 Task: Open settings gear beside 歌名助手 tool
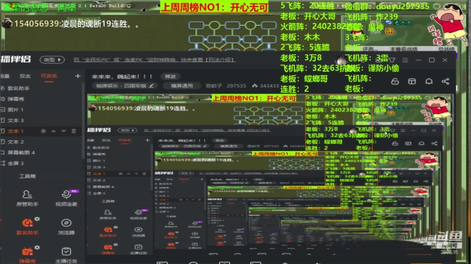(x=37, y=219)
